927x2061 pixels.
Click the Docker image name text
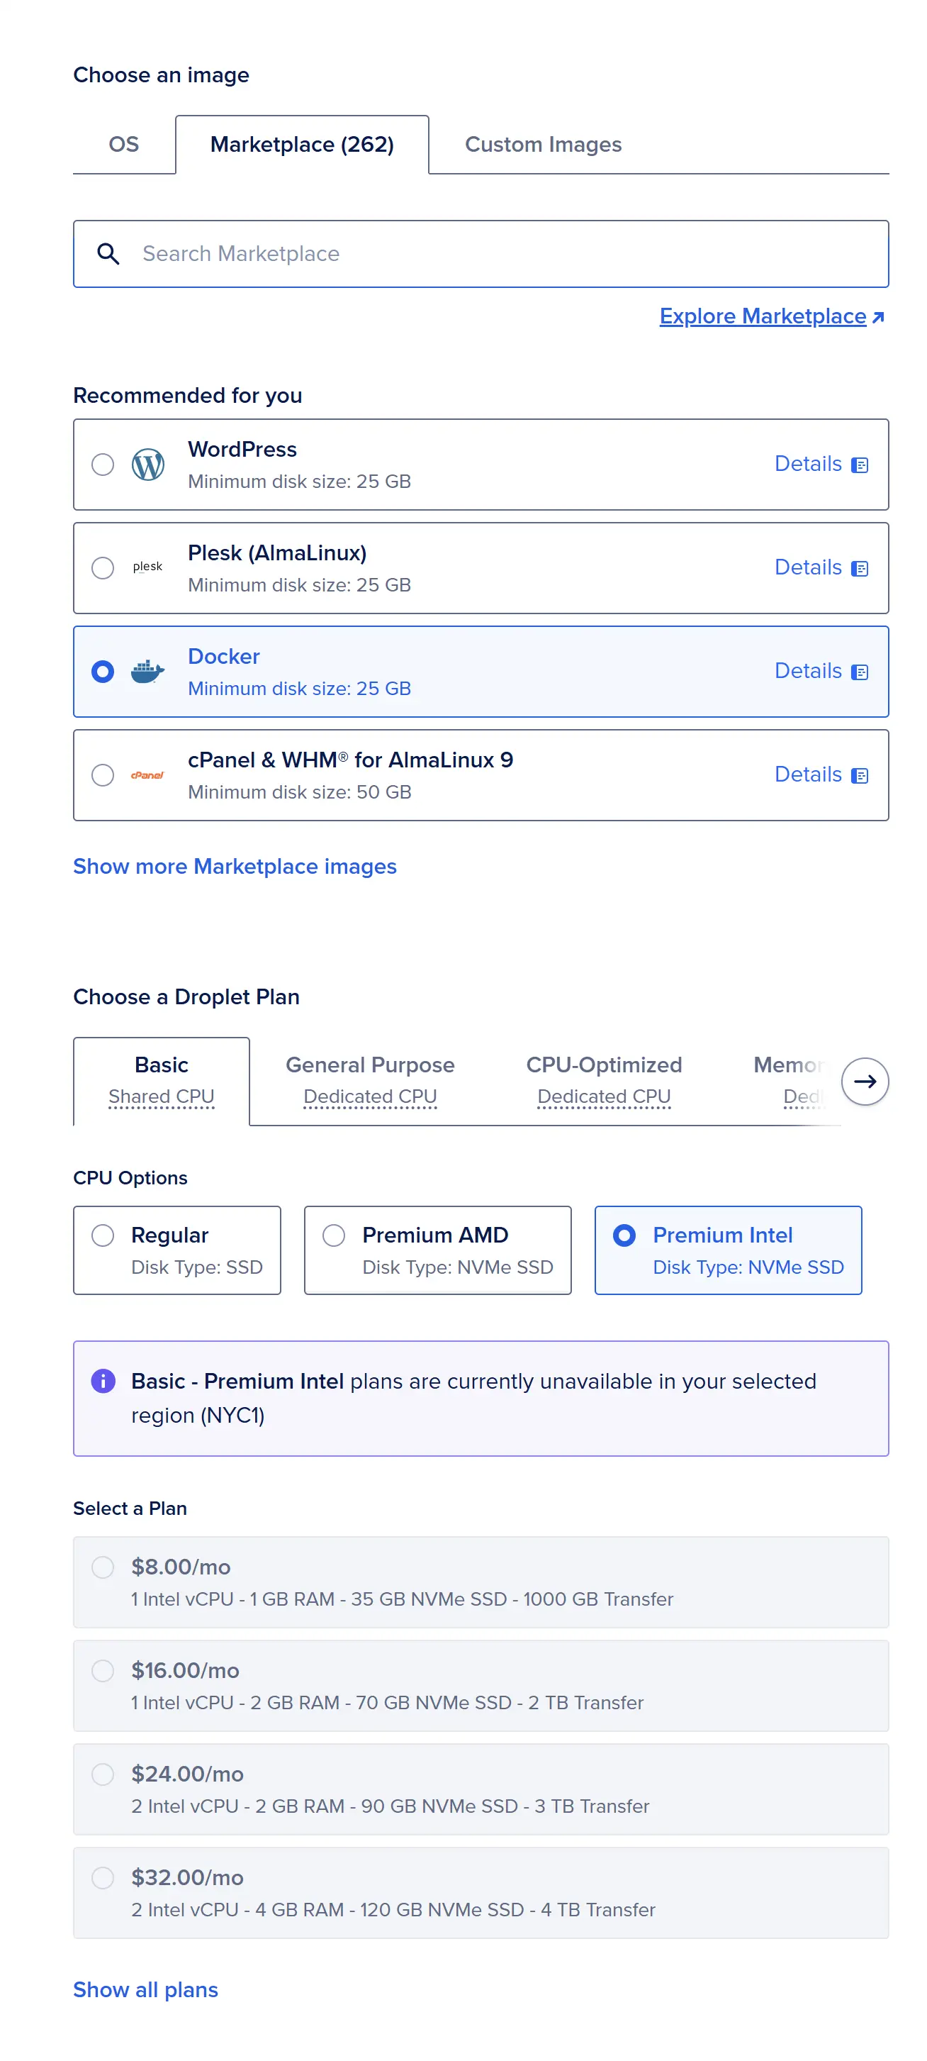(x=224, y=656)
